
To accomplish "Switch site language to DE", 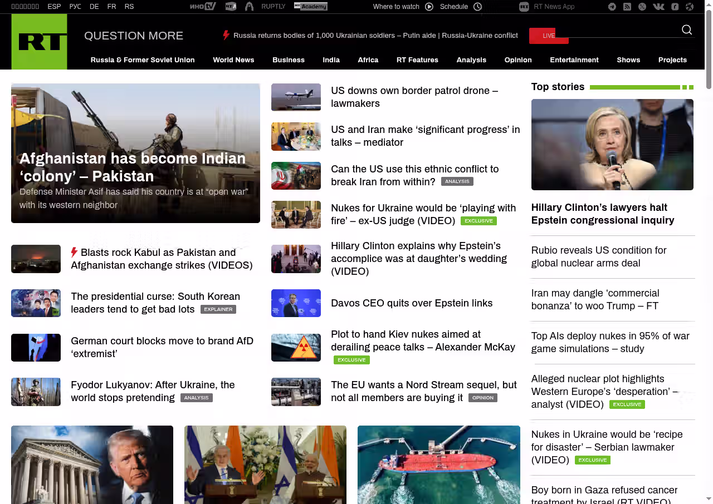I will [x=94, y=7].
